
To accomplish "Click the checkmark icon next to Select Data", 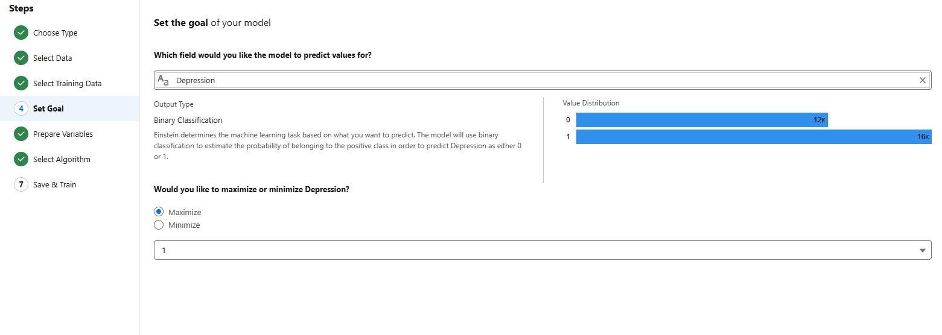I will pos(21,58).
